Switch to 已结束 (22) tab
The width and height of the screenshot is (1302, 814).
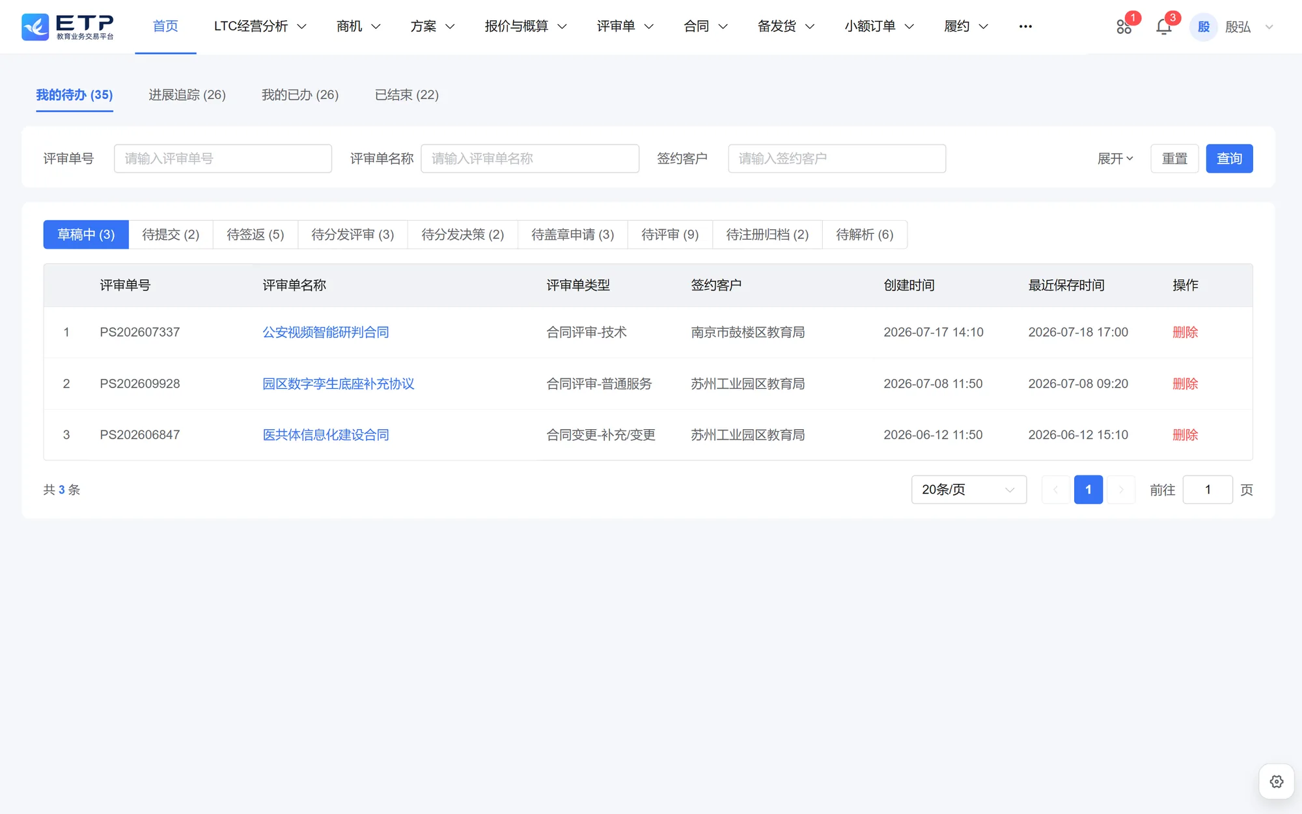click(x=407, y=95)
